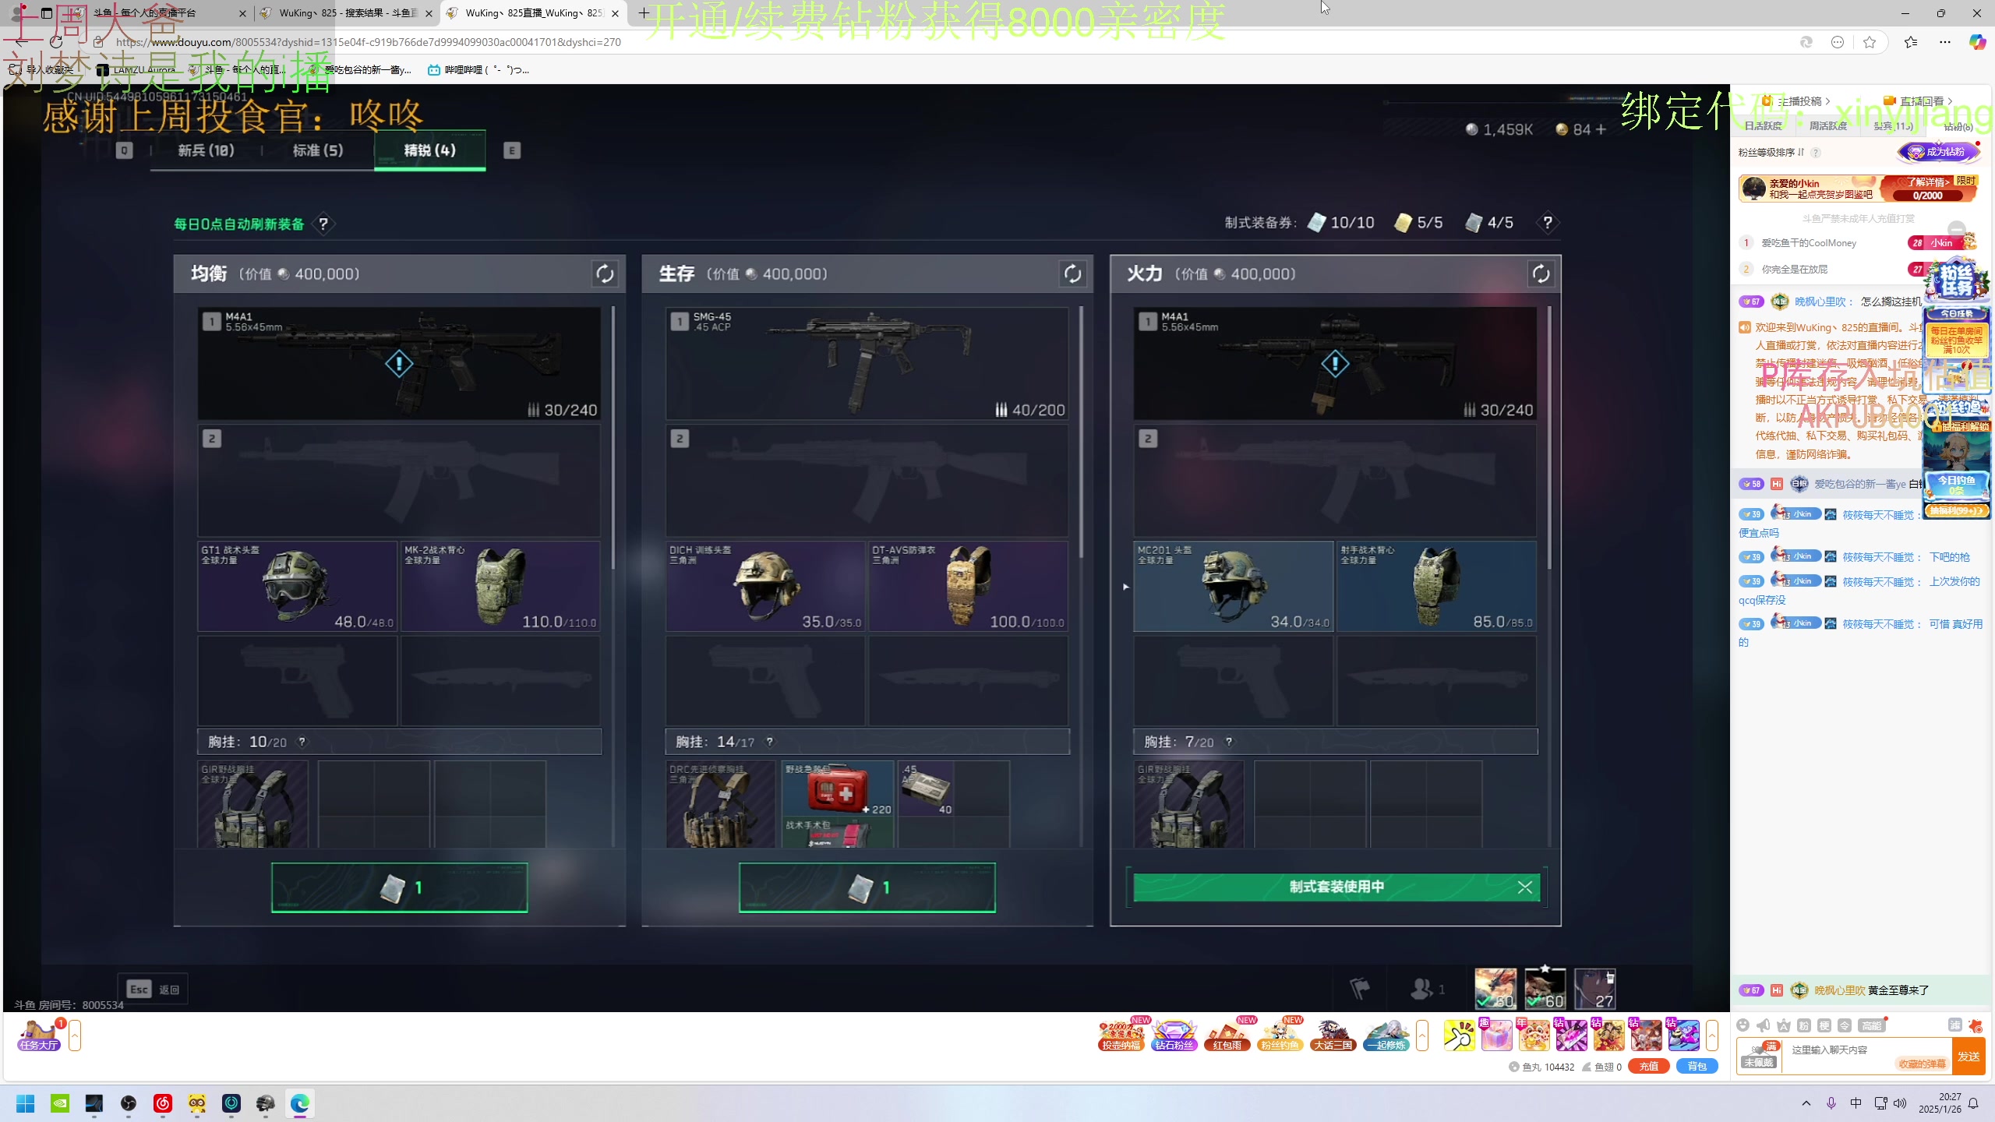Screen dimensions: 1995x1122
Task: Click the M4A1 warning icon in 火力 panel
Action: point(1335,363)
